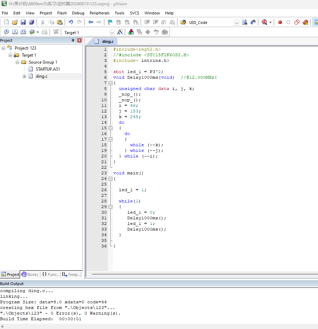
Task: Collapse the code fold at line 15
Action: pyautogui.click(x=111, y=128)
